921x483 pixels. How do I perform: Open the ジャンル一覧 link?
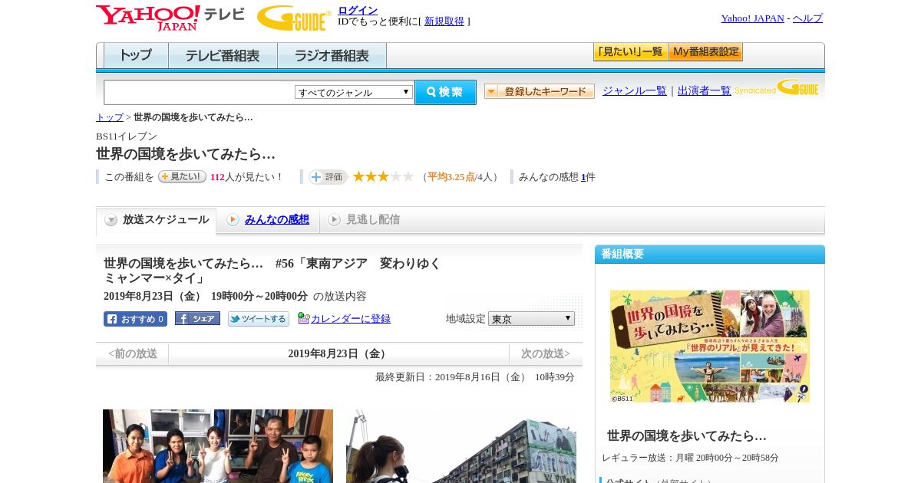coord(634,90)
